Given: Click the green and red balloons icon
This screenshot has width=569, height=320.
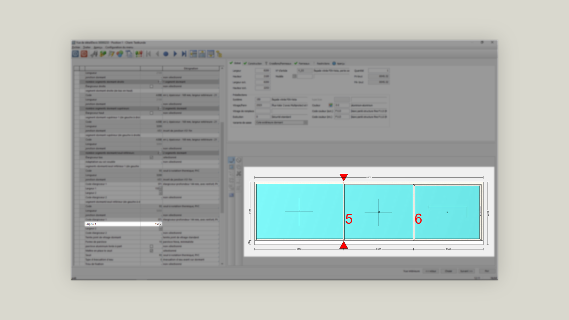Looking at the screenshot, I should click(x=139, y=54).
